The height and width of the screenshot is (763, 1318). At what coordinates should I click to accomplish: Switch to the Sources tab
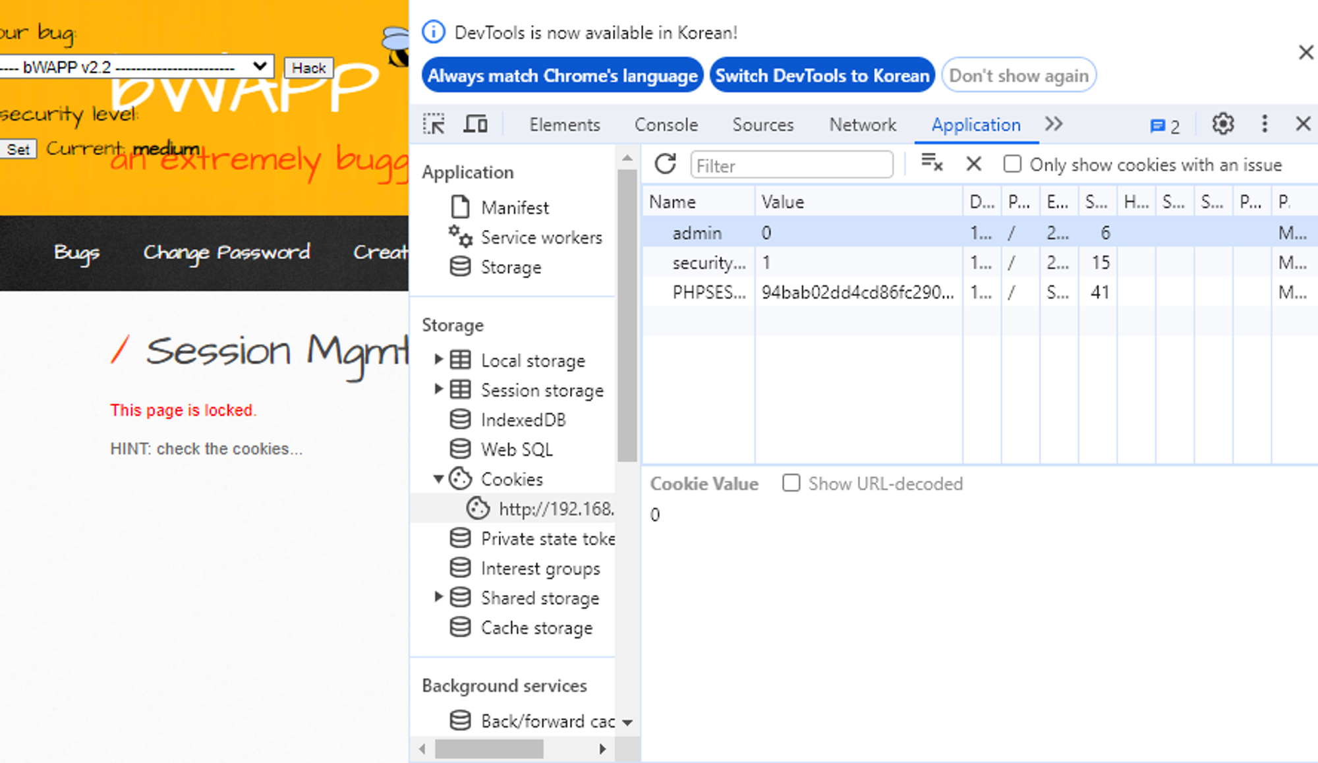pos(763,125)
